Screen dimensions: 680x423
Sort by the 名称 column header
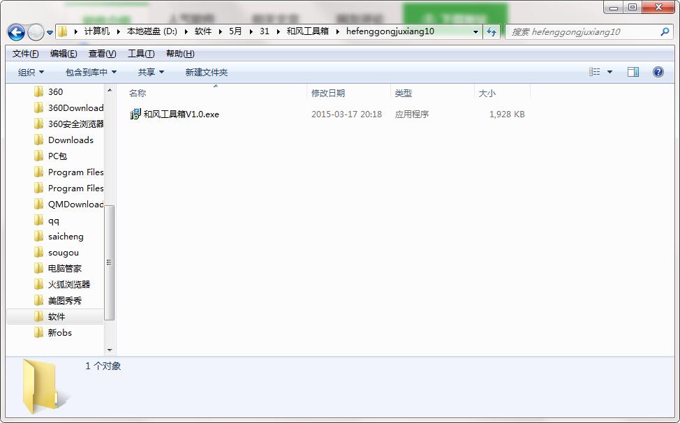(138, 93)
